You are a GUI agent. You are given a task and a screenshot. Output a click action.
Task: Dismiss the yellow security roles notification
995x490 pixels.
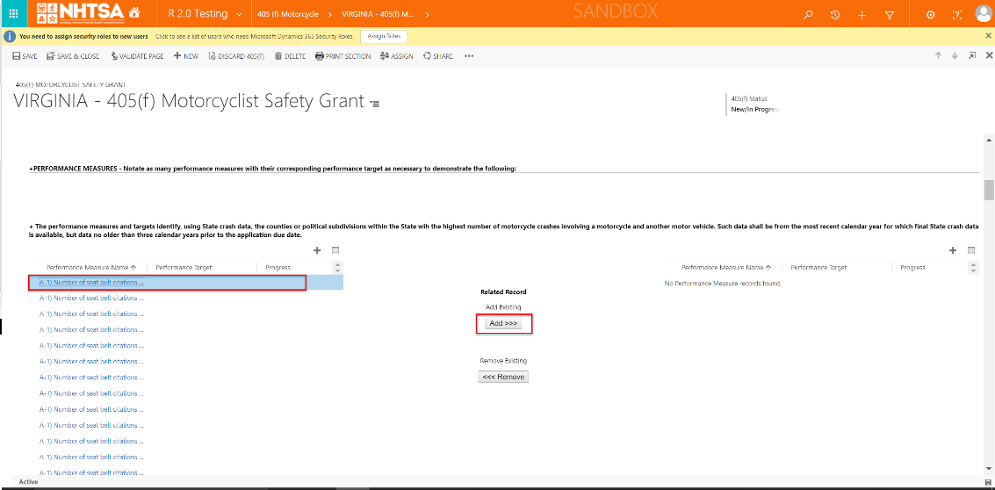coord(988,36)
